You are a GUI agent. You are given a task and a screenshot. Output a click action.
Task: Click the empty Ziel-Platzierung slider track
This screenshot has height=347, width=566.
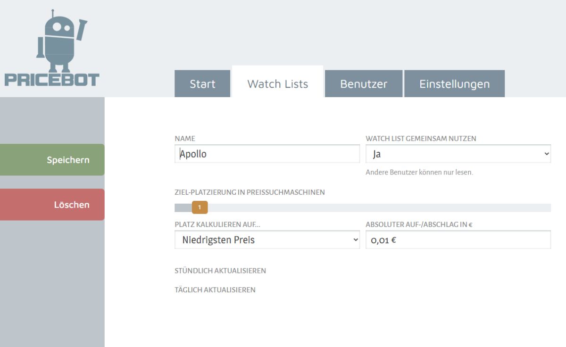coord(377,208)
